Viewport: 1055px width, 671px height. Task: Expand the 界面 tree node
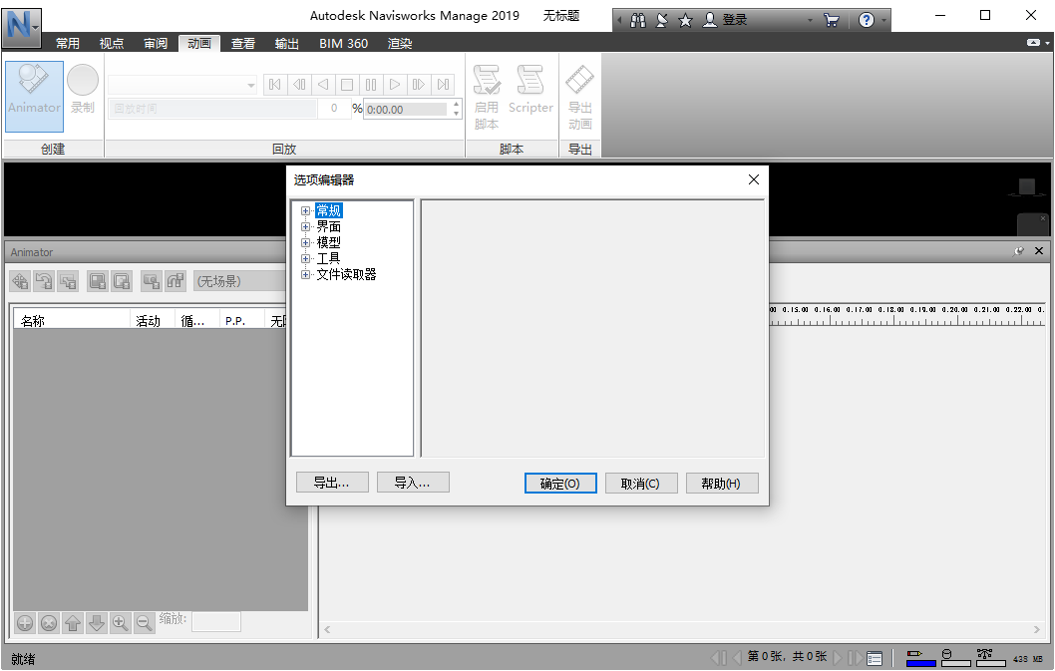point(305,226)
